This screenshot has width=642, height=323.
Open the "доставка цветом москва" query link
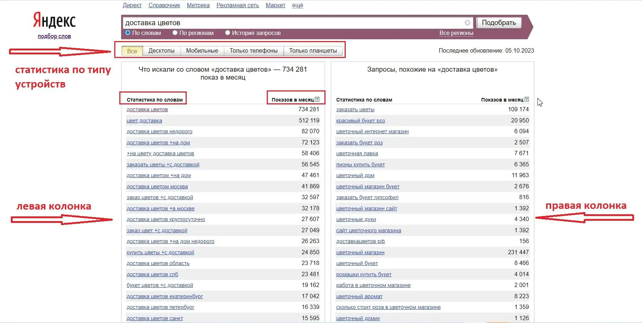click(157, 187)
